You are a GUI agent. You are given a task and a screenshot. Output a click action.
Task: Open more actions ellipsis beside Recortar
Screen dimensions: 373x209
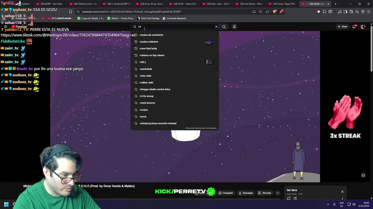coord(278,193)
